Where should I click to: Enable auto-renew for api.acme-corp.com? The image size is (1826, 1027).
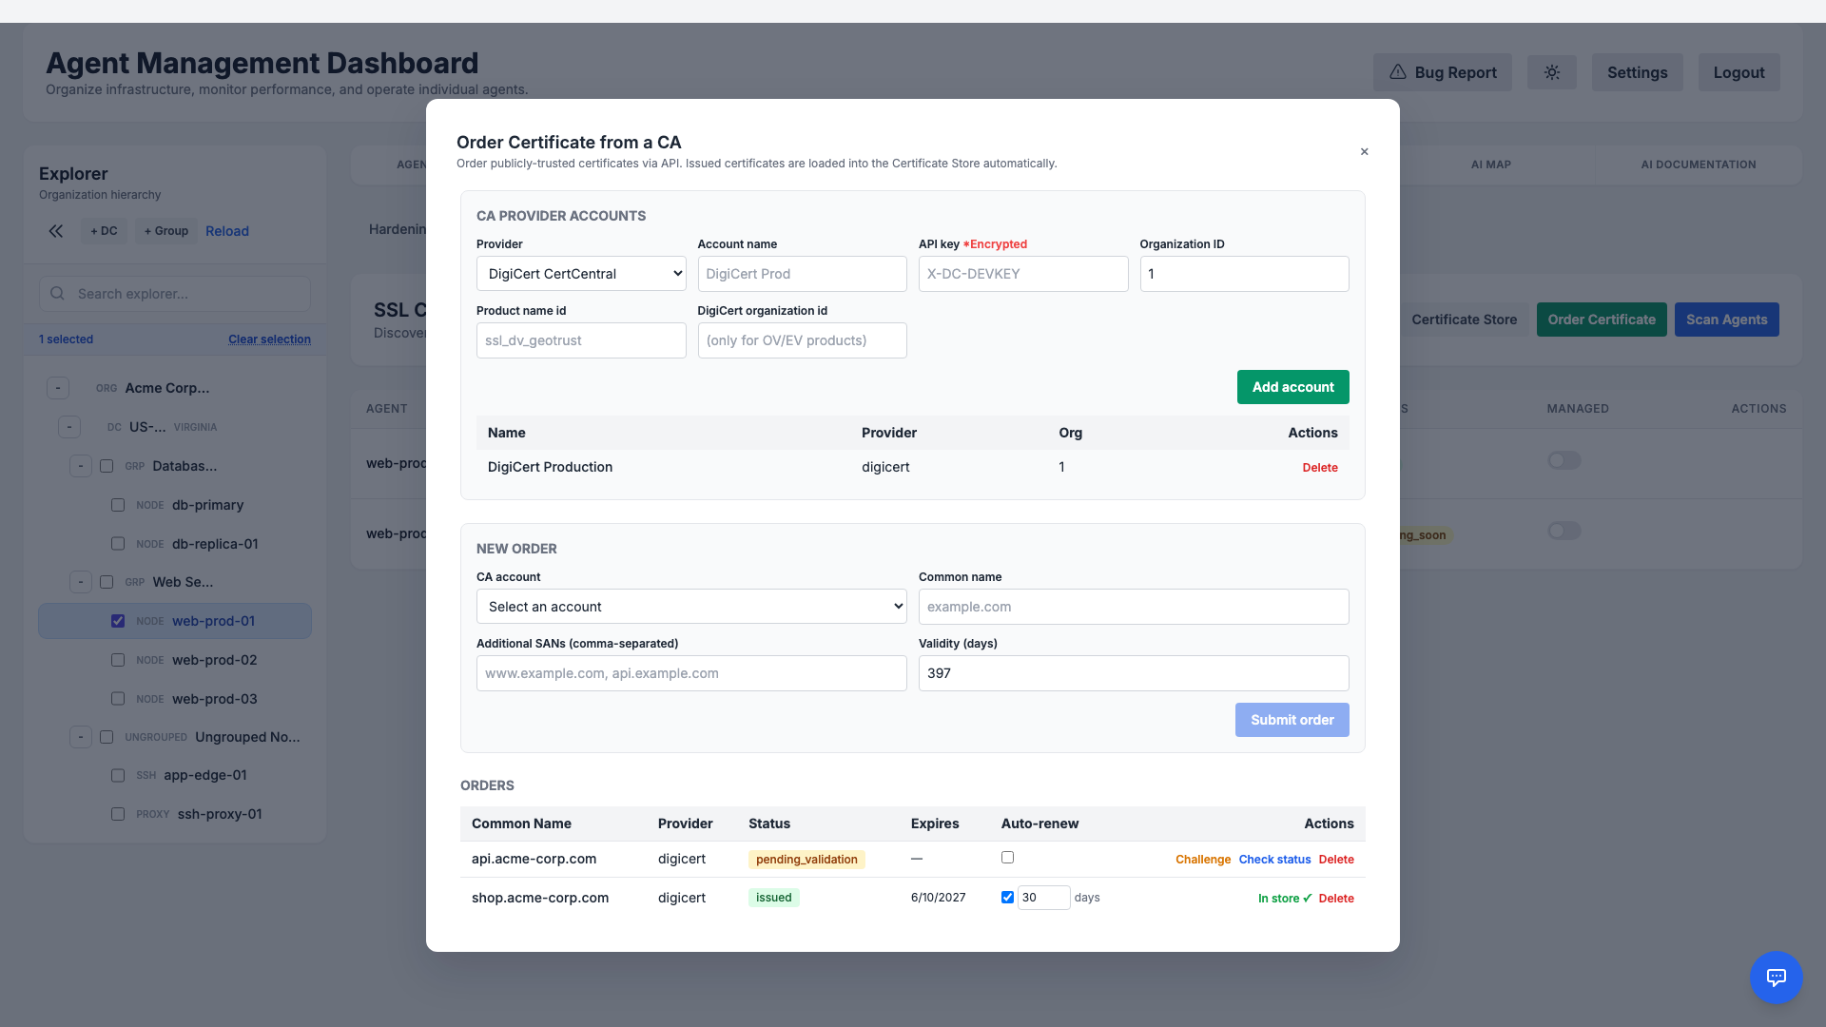pos(1007,858)
